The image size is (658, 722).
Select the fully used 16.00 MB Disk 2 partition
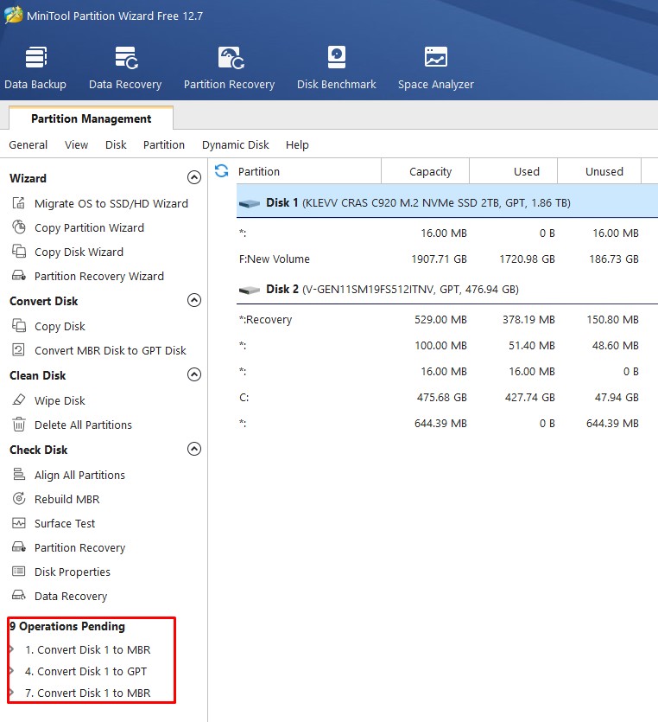pos(447,371)
